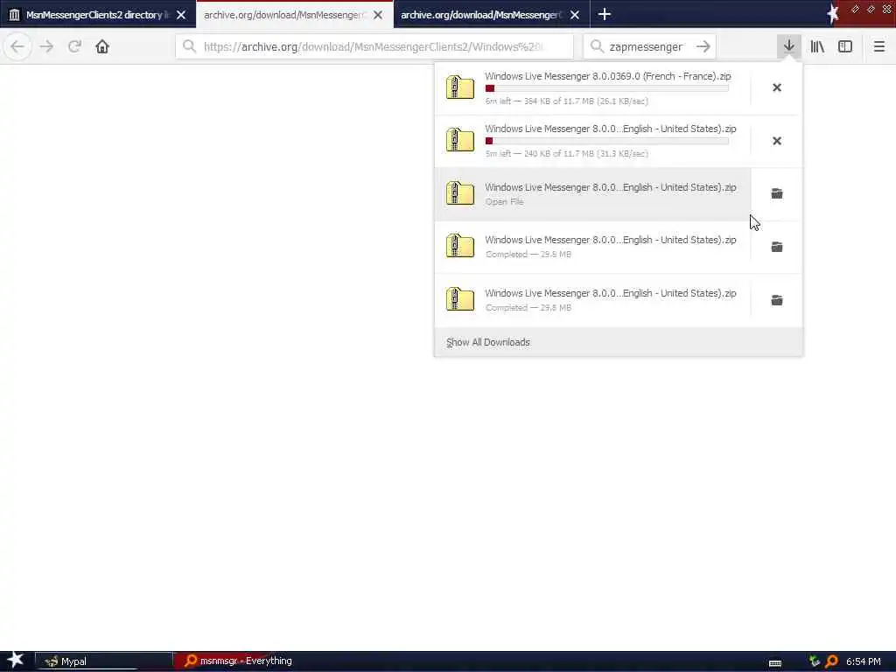Click the archive.org URL address field
Viewport: 896px width, 672px height.
pos(374,46)
